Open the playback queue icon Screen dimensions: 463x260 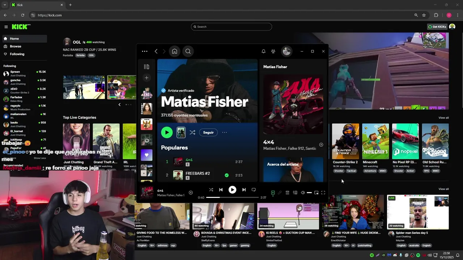(x=287, y=193)
